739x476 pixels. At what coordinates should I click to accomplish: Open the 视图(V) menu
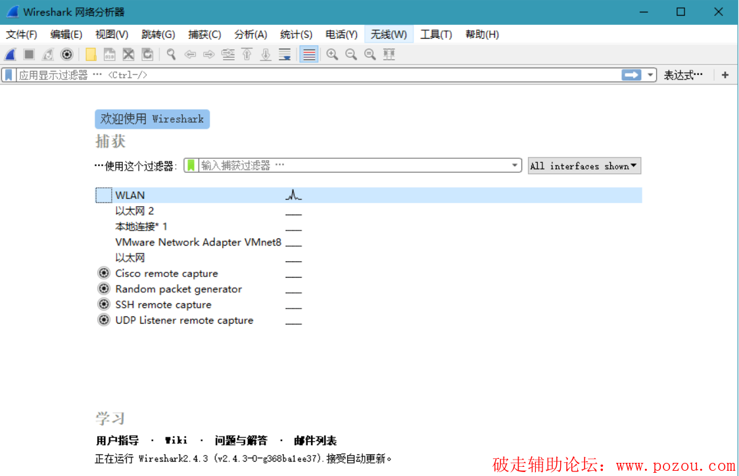(112, 34)
